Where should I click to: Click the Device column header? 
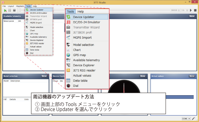55,81
